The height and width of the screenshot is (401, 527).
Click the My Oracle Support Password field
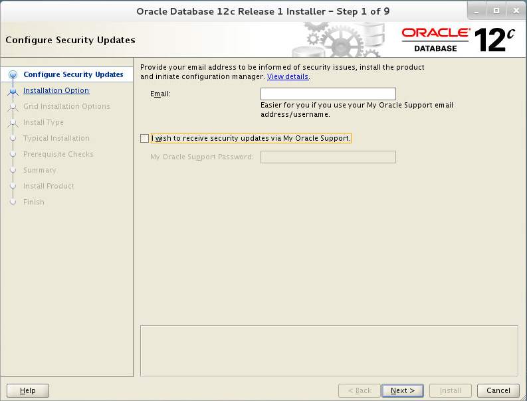pos(328,157)
